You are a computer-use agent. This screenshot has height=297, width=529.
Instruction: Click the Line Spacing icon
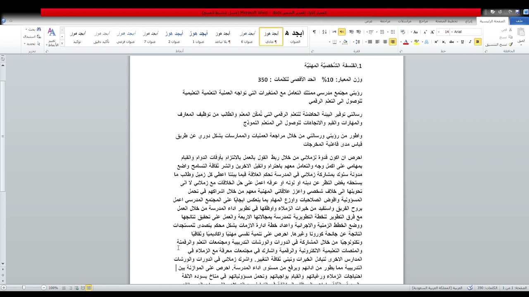tap(357, 42)
